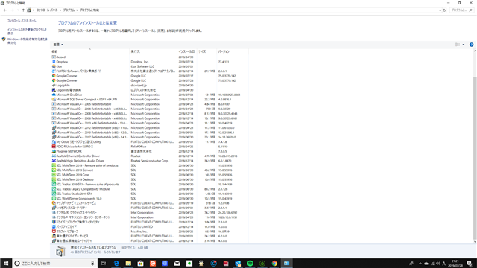Select the PDIC-R Unicode for EIJIRO icon

coord(54,147)
